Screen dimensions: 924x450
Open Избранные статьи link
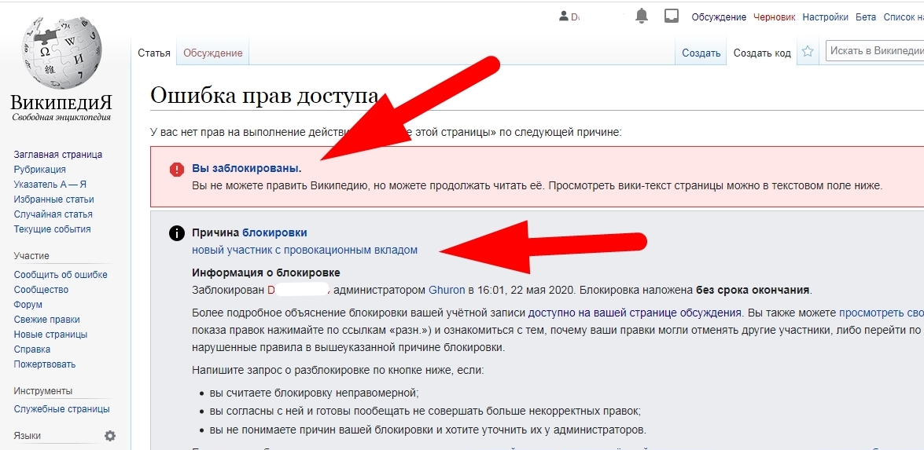pos(53,199)
